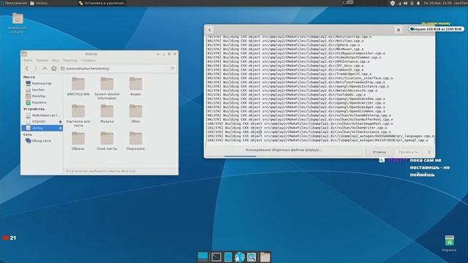Open the hamburger menu in installer window

tap(399, 30)
